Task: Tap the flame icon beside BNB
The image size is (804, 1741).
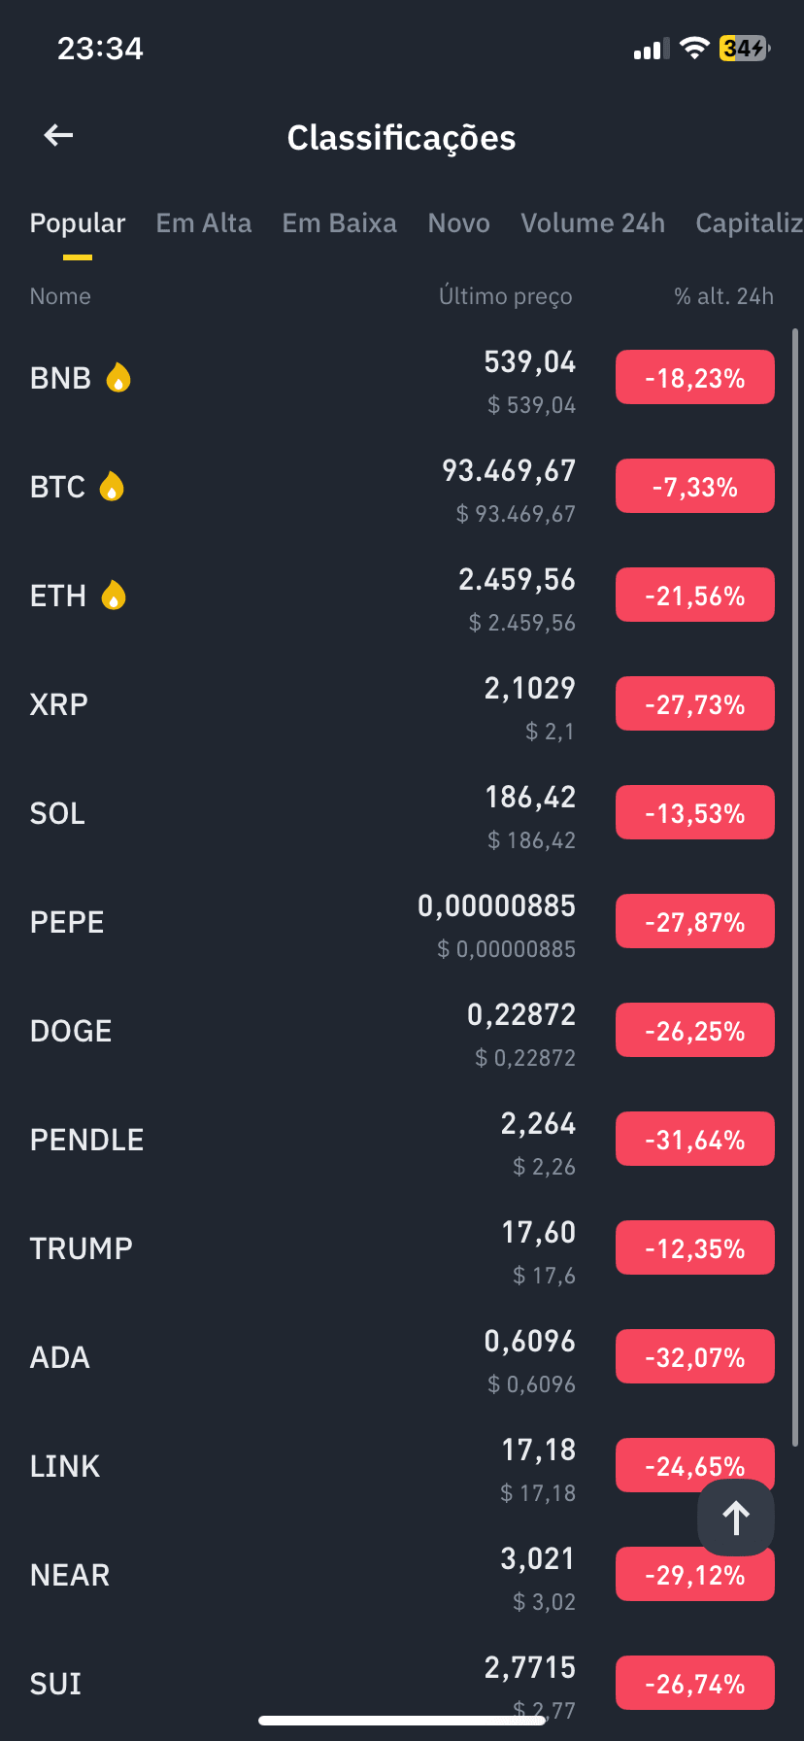Action: pos(118,377)
